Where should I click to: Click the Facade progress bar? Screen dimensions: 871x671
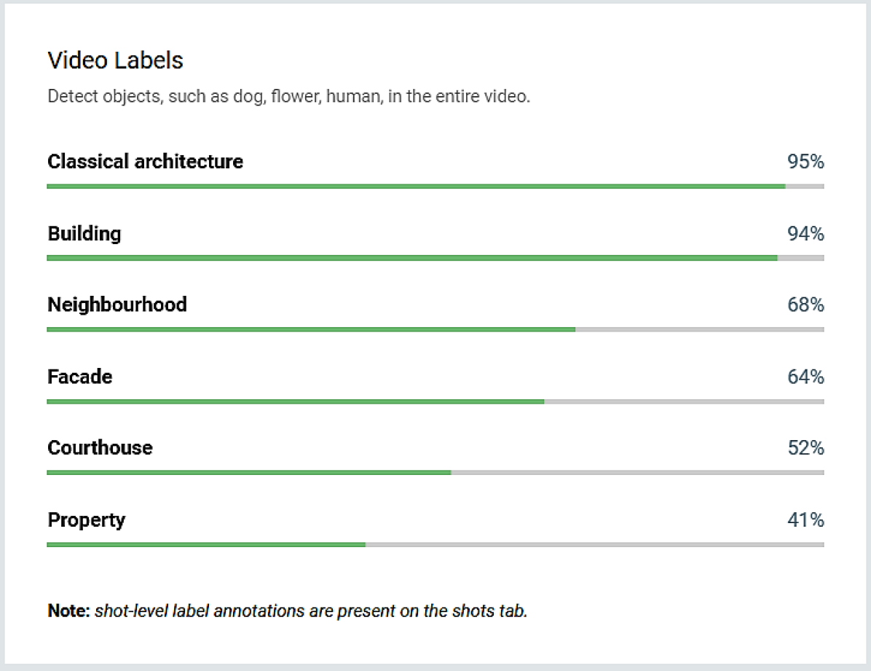tap(435, 401)
